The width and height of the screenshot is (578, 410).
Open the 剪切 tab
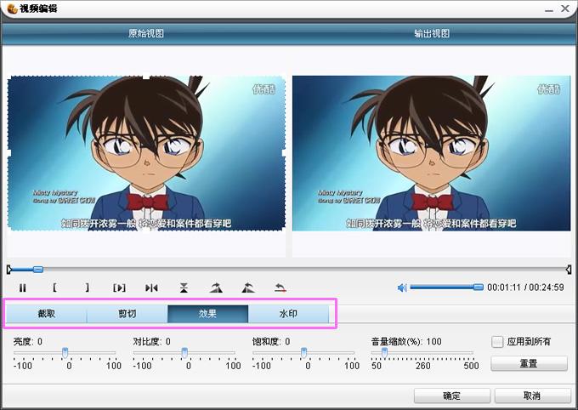tap(127, 314)
